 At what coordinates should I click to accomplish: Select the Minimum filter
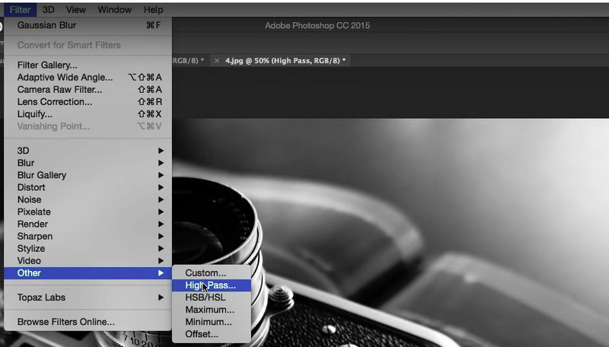212,322
